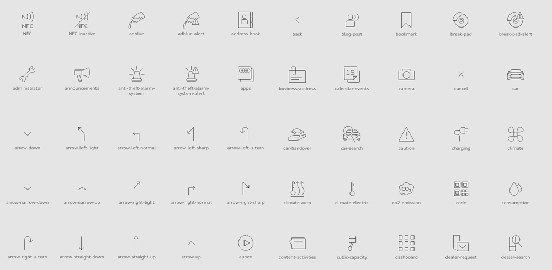Select the anti-theft-alarm-system icon
Image resolution: width=552 pixels, height=270 pixels.
[x=136, y=74]
